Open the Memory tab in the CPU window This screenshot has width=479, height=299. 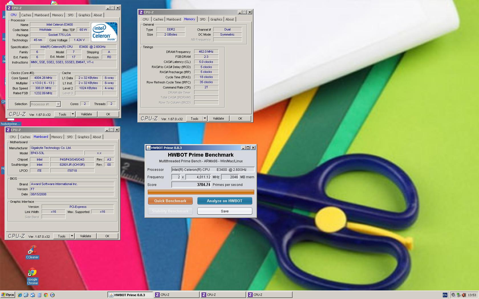click(58, 15)
